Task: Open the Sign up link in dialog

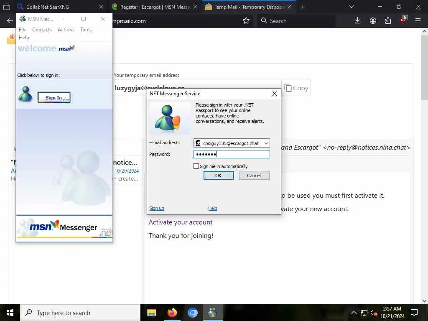Action: (157, 208)
